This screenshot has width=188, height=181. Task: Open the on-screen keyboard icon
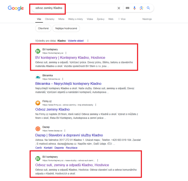[x=127, y=8]
